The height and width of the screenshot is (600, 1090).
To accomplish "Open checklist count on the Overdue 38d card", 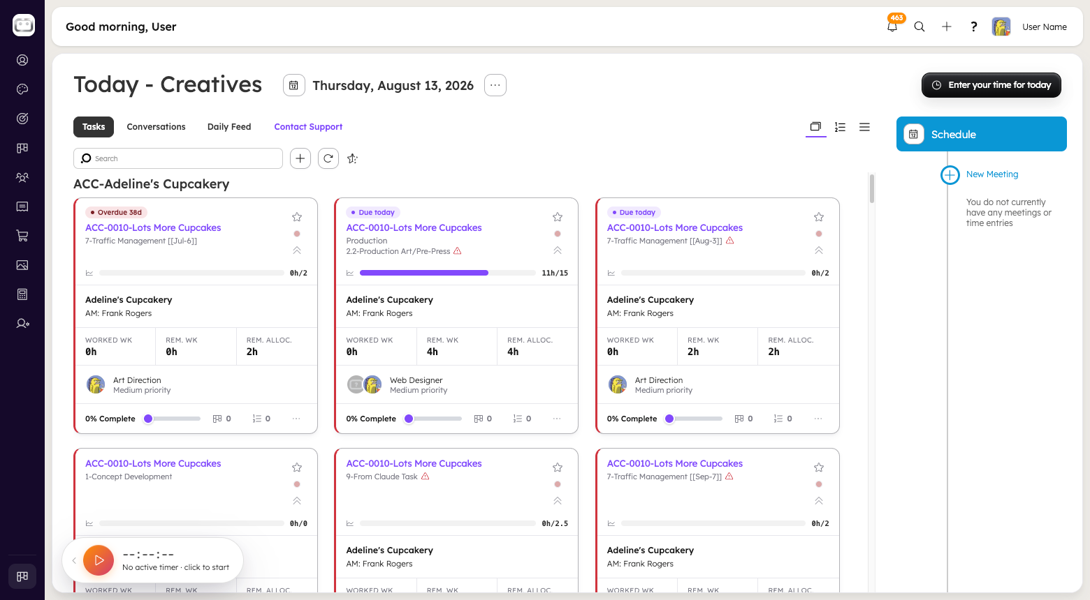I will pyautogui.click(x=261, y=419).
